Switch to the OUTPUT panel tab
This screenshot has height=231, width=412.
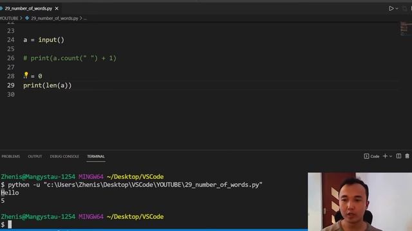[35, 157]
